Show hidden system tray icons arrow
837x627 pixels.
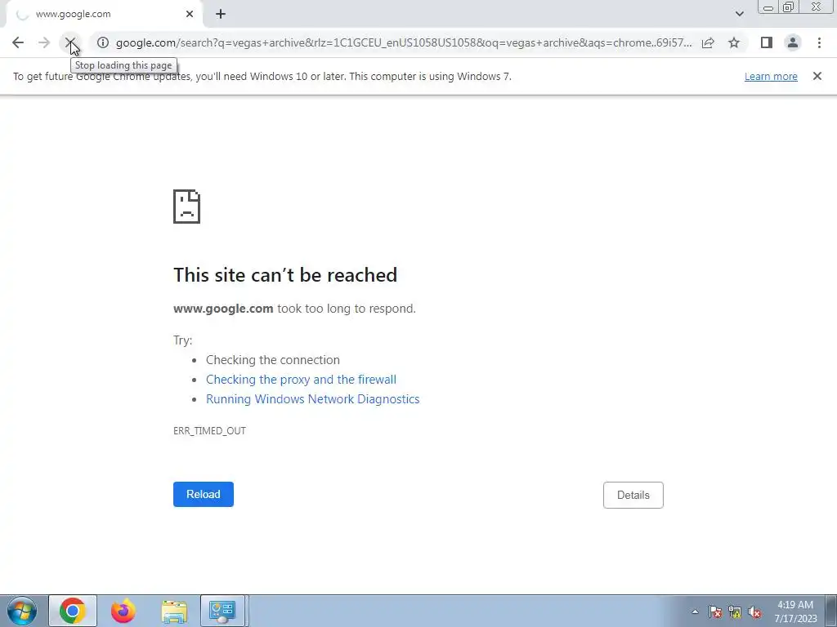coord(695,611)
